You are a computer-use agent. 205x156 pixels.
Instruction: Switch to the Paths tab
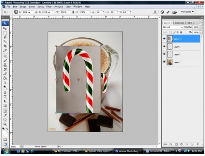[189, 23]
